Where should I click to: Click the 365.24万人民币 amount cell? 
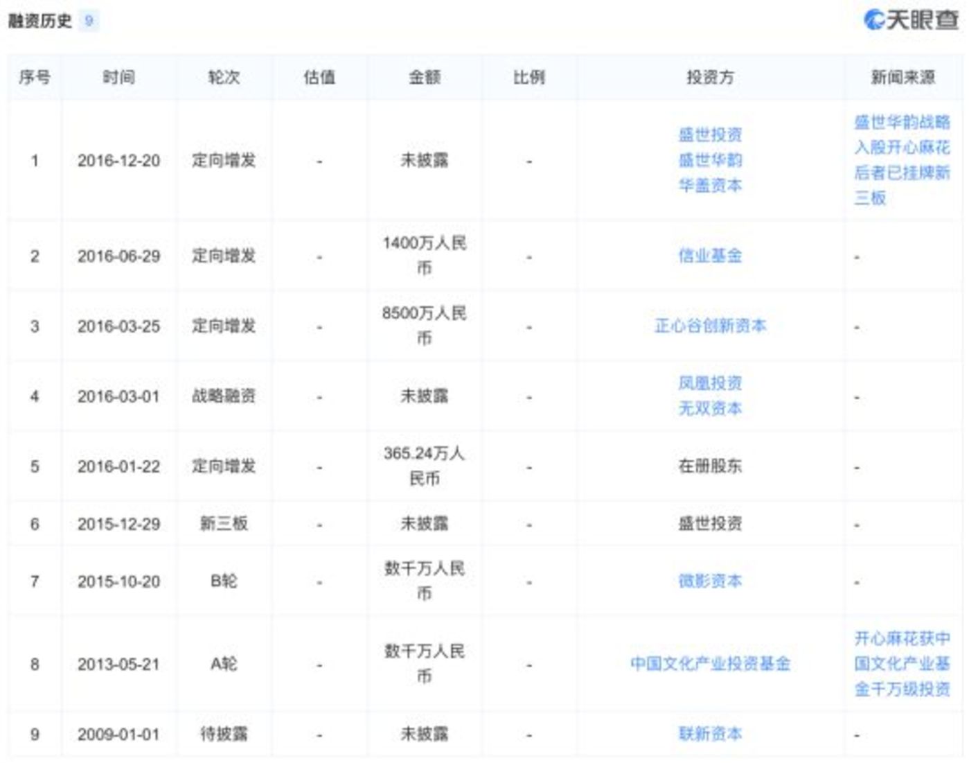click(425, 466)
